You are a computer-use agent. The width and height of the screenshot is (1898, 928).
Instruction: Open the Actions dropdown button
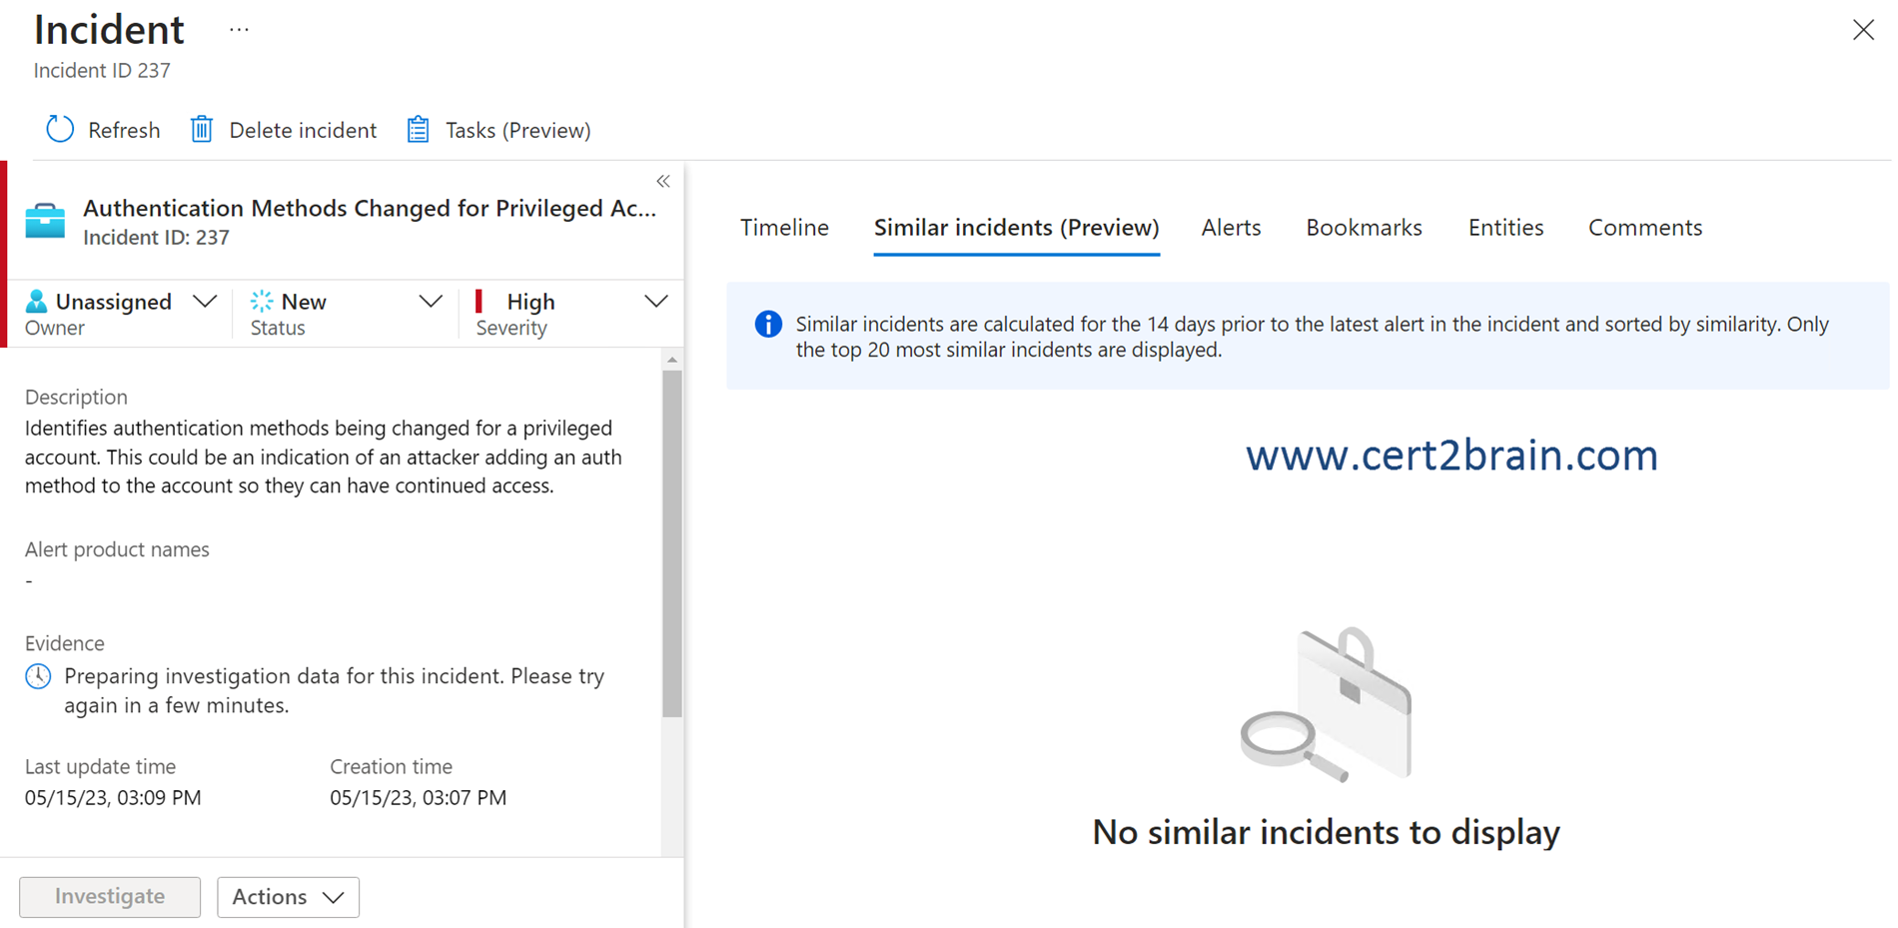point(288,897)
